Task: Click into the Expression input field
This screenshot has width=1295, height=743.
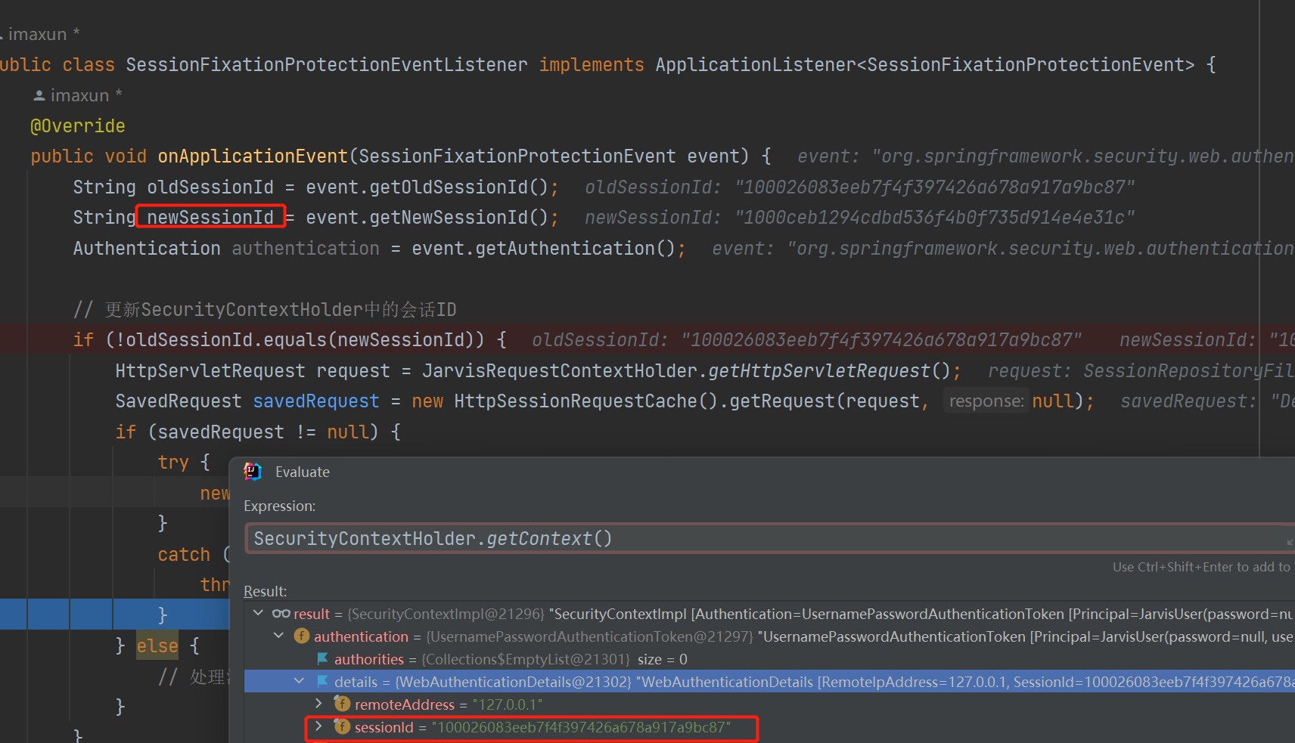Action: (756, 538)
